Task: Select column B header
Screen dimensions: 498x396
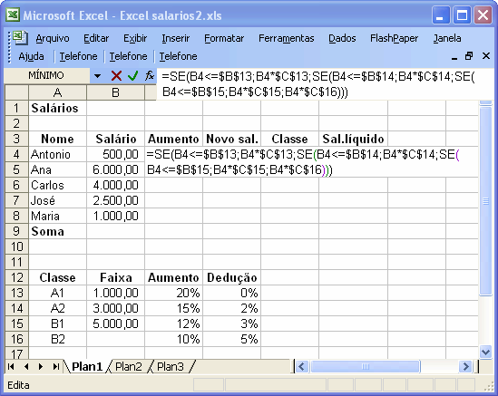Action: [x=115, y=92]
